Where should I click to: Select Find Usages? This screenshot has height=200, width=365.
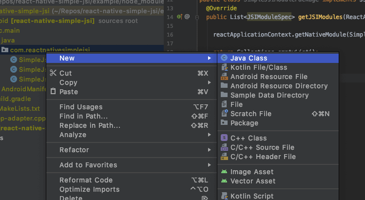132,107
